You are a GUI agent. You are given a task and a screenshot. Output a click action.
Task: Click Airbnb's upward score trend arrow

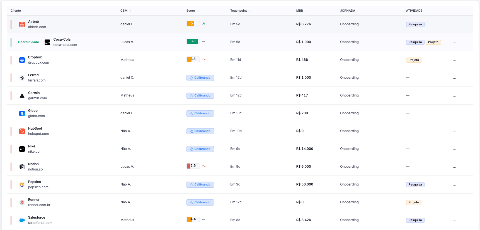coord(203,24)
